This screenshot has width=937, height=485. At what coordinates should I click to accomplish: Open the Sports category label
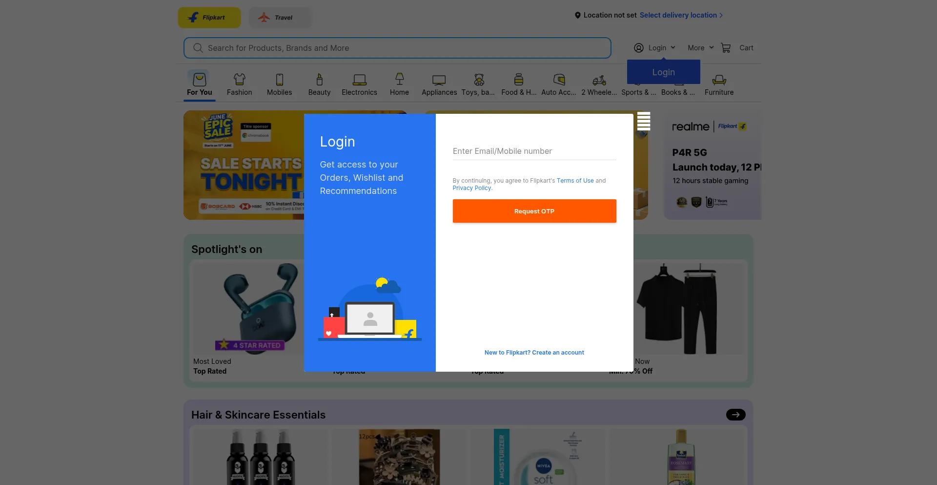639,92
